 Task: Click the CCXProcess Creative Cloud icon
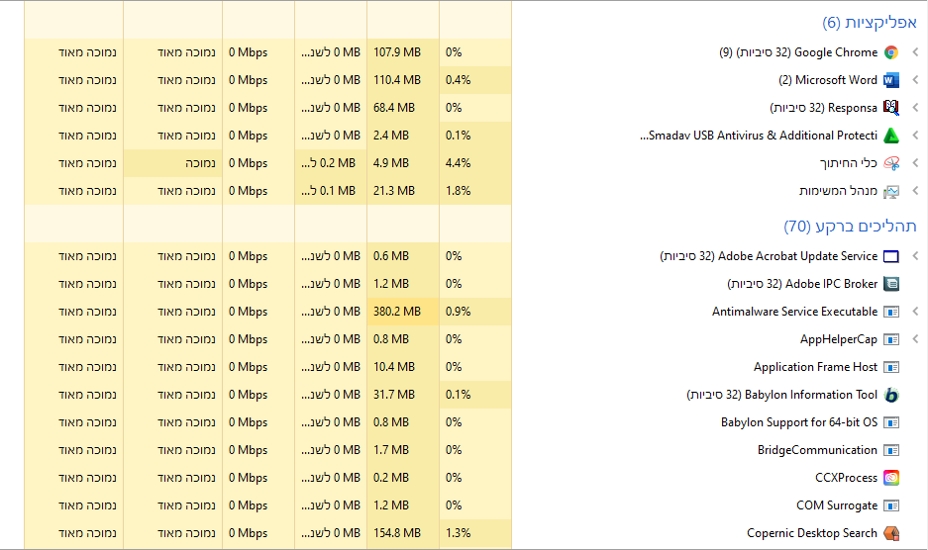click(891, 478)
